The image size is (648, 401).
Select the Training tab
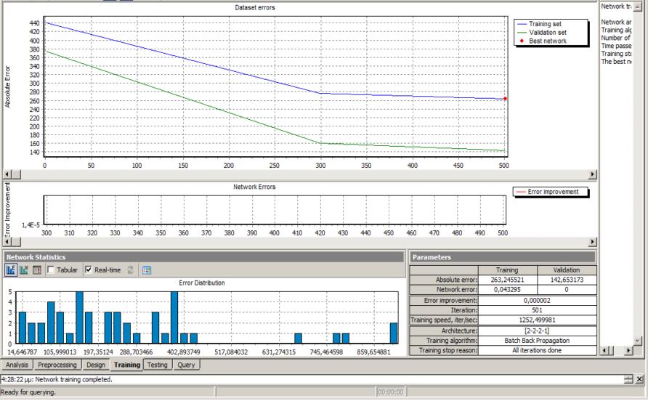127,365
